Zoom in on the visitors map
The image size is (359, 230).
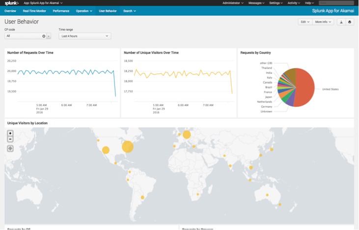click(x=10, y=133)
